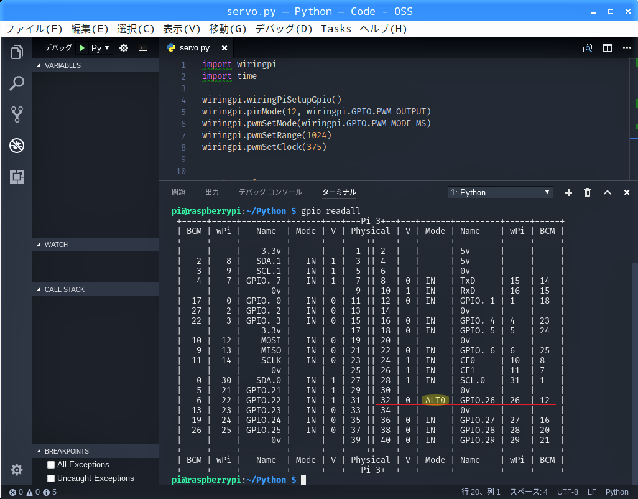Image resolution: width=638 pixels, height=499 pixels.
Task: Create a new terminal with plus icon
Action: click(x=568, y=192)
